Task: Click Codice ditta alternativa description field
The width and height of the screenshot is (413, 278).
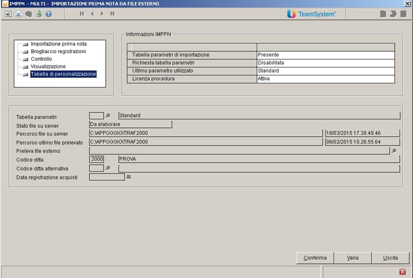Action: [259, 169]
